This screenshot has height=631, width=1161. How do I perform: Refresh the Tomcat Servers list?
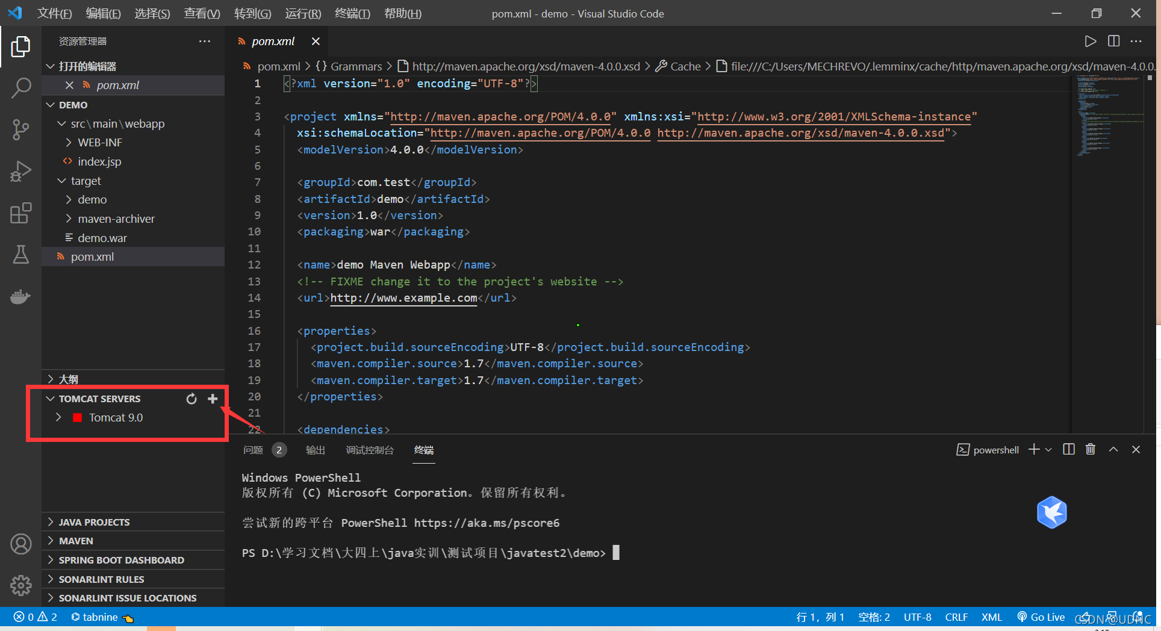tap(191, 399)
